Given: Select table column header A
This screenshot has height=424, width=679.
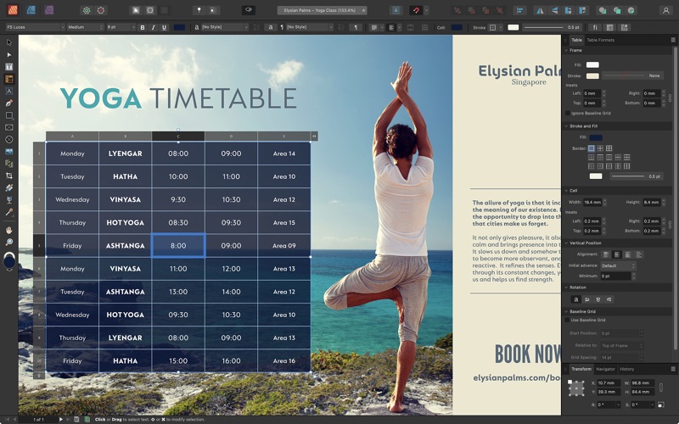Looking at the screenshot, I should coord(72,137).
